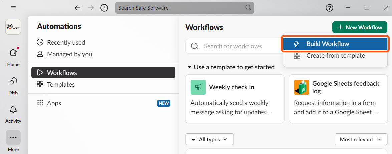
Task: Choose Build Workflow from the menu
Action: point(335,44)
